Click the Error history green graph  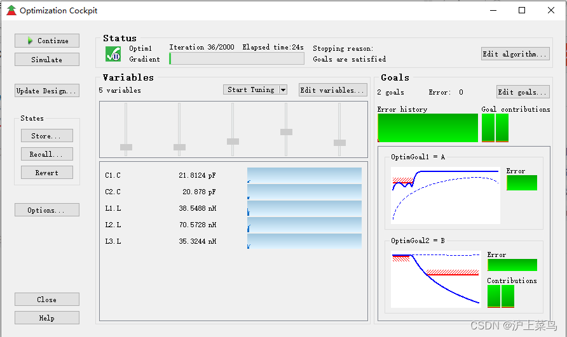pos(428,128)
